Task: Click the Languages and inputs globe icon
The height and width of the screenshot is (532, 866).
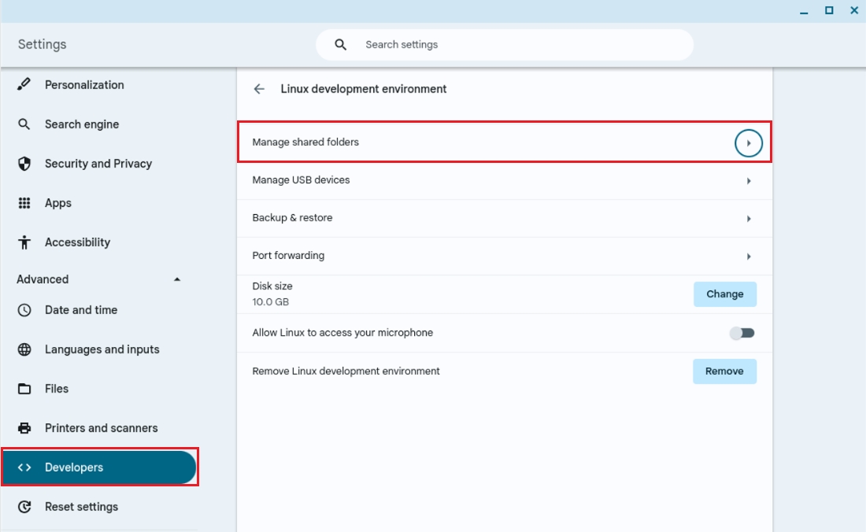Action: [x=24, y=349]
